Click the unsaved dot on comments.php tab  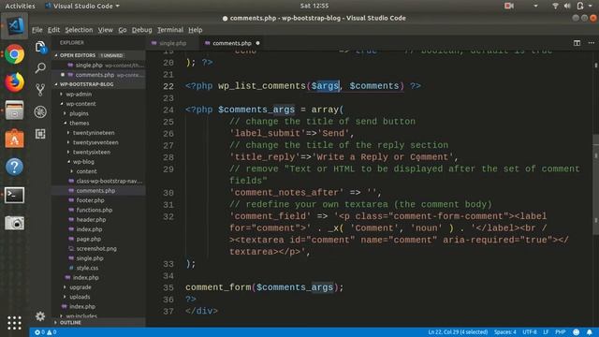pos(258,43)
